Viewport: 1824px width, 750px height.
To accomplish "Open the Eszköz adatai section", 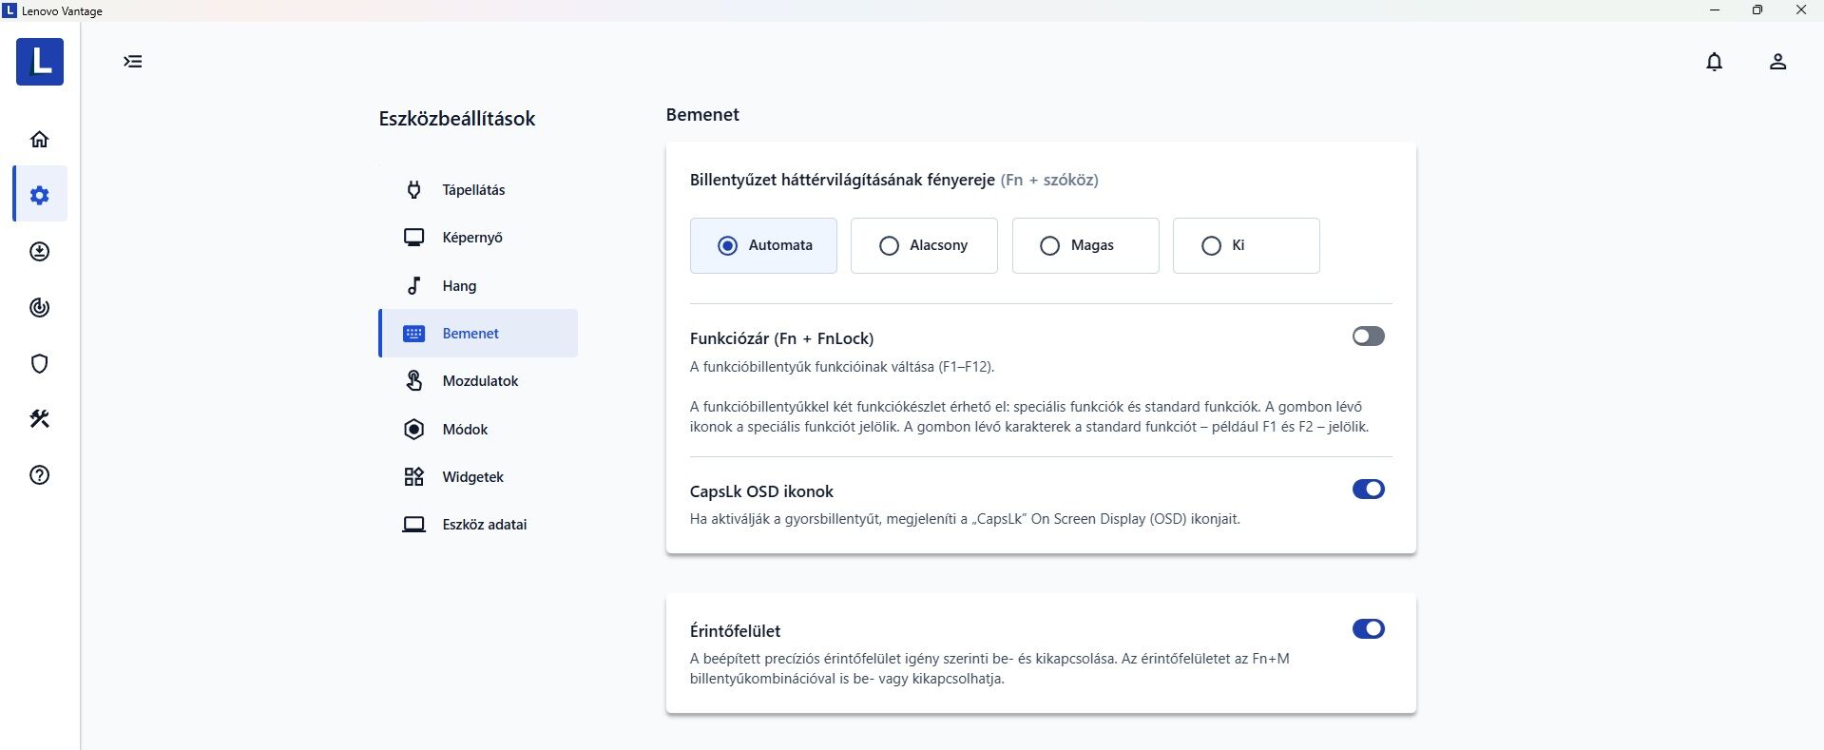I will pos(484,525).
